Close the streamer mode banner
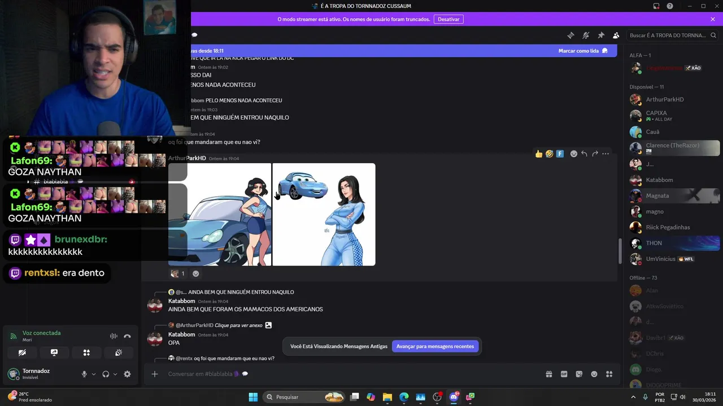The image size is (723, 406). (x=713, y=19)
